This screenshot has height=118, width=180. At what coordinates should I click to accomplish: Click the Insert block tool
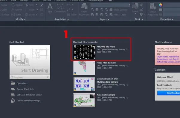coord(135,7)
